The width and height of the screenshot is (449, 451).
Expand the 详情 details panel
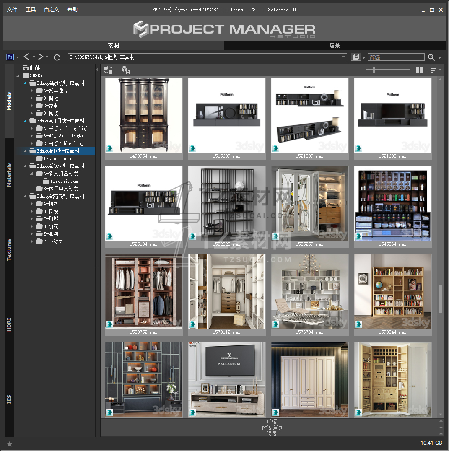coord(272,421)
